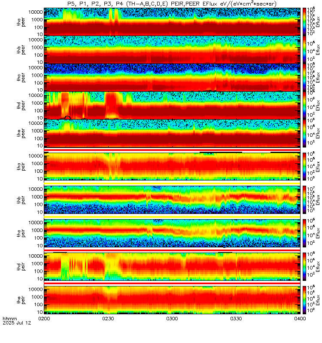This screenshot has height=343, width=322.
Task: Click inside the thd peir spectrogram panel
Action: 172,266
